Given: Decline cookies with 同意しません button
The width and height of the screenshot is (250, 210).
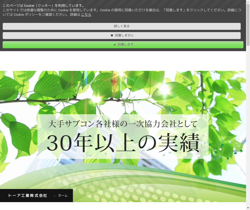Looking at the screenshot, I should click(122, 35).
